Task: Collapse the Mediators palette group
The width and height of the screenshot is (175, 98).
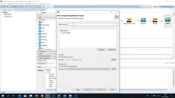Action: [47, 20]
